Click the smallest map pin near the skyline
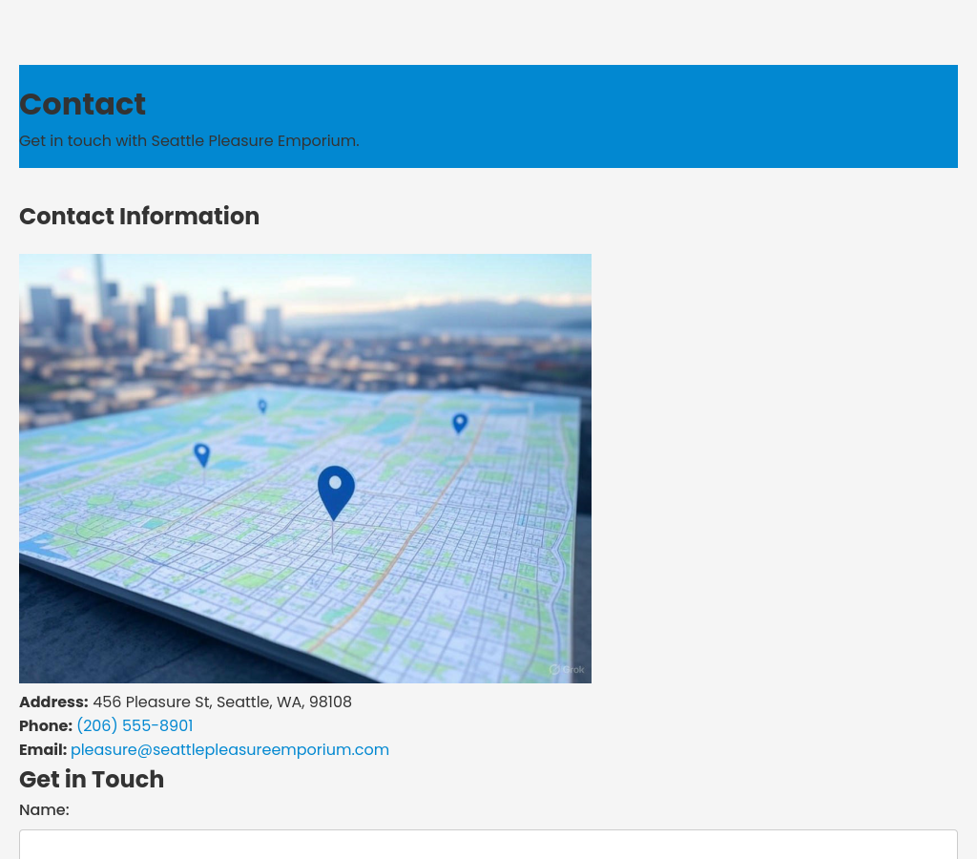Image resolution: width=977 pixels, height=859 pixels. [262, 406]
